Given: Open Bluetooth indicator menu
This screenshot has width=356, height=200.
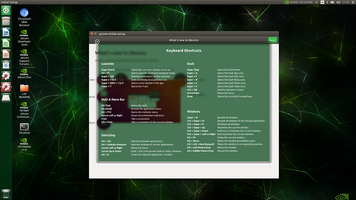Looking at the screenshot, I should [x=327, y=2].
